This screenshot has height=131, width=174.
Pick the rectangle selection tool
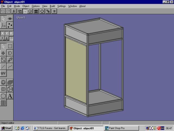point(10,46)
